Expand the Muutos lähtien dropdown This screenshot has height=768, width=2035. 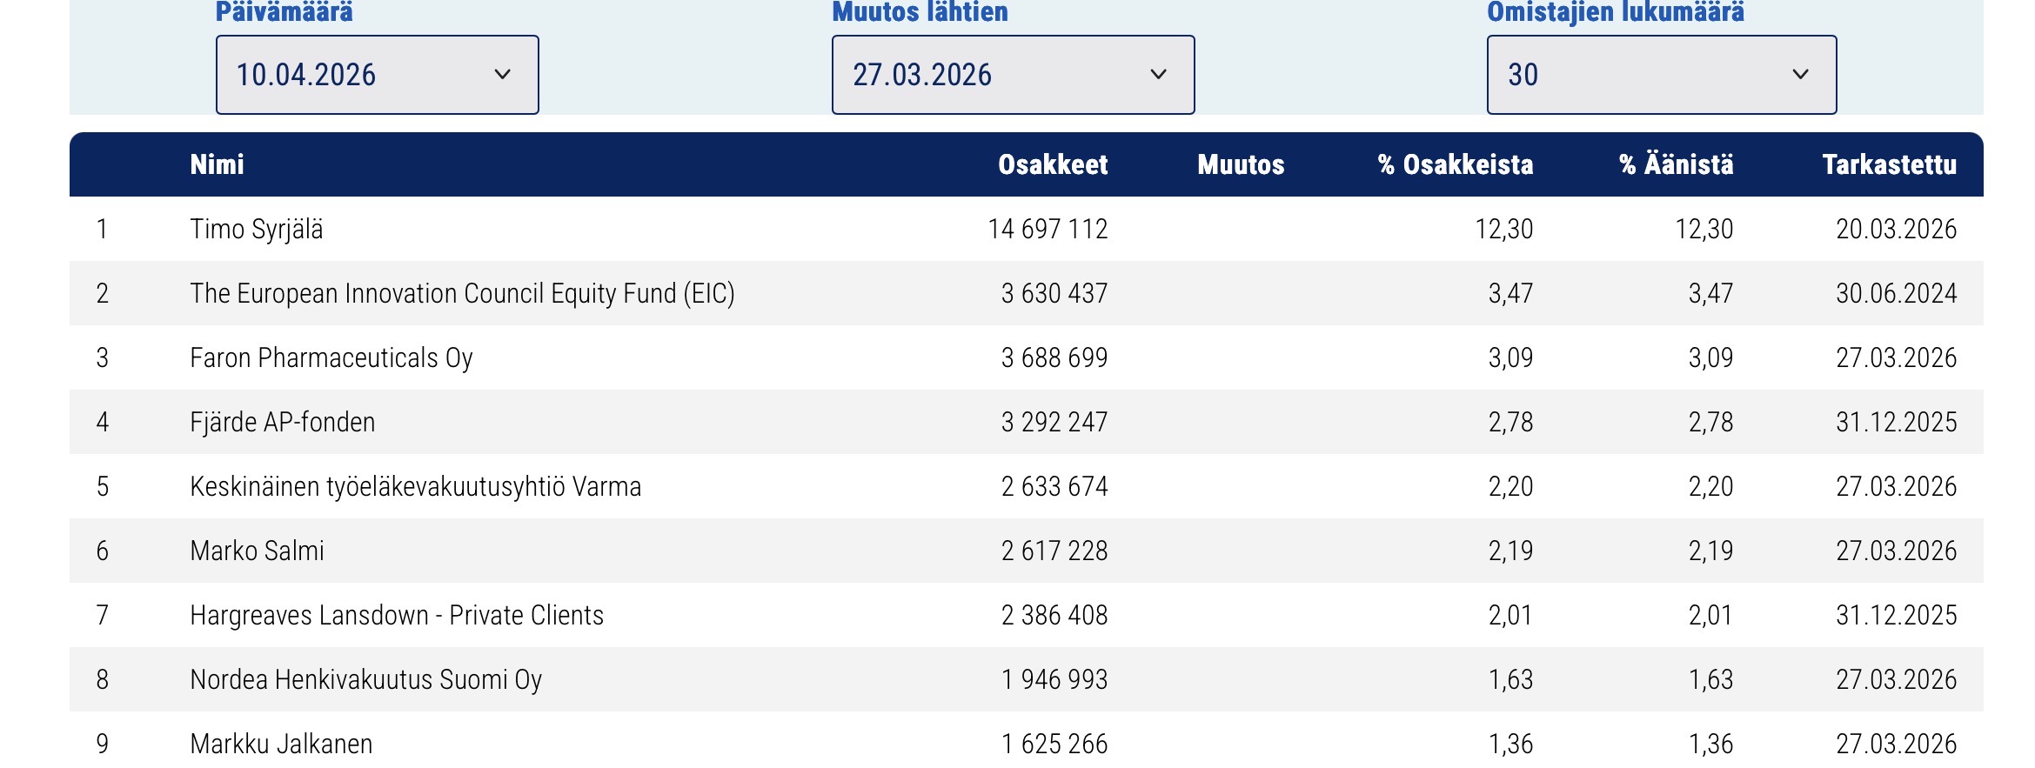(x=1012, y=75)
